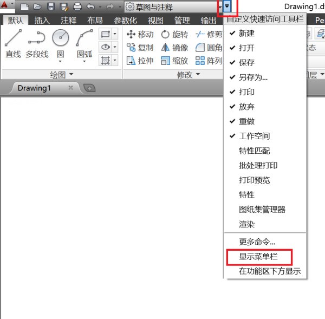Viewport: 325px width, 319px height.
Task: Switch to the 输出 ribbon tab
Action: [x=209, y=21]
